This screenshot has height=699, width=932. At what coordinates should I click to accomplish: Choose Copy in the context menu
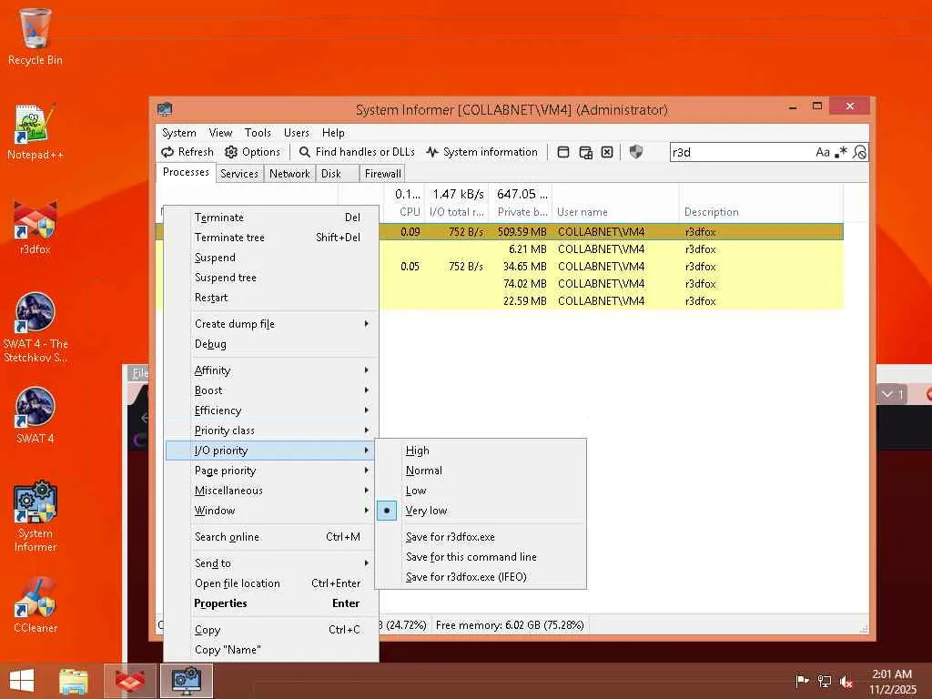tap(271, 630)
